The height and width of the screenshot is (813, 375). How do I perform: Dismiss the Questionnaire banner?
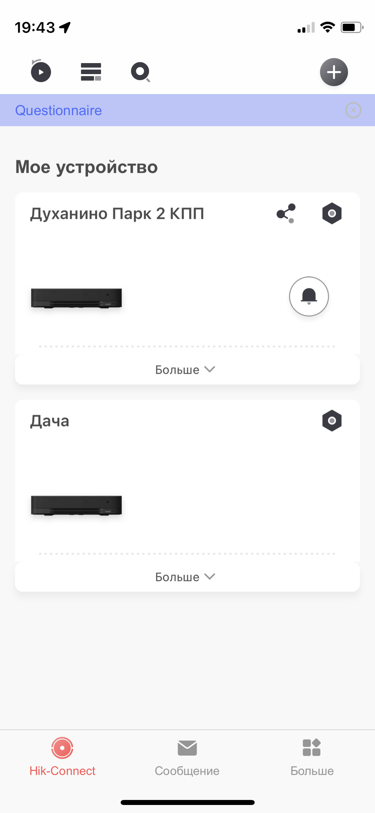353,111
